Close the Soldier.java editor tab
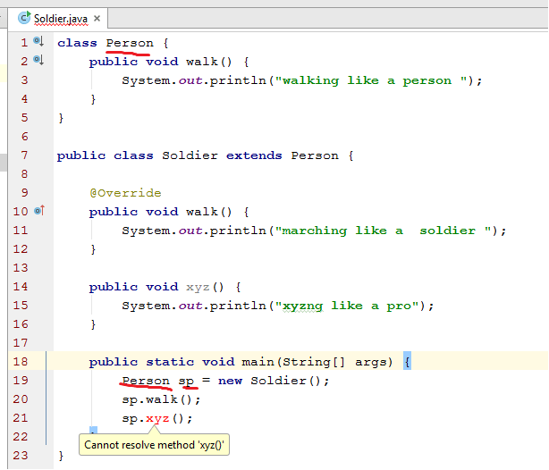549x470 pixels. [x=96, y=18]
